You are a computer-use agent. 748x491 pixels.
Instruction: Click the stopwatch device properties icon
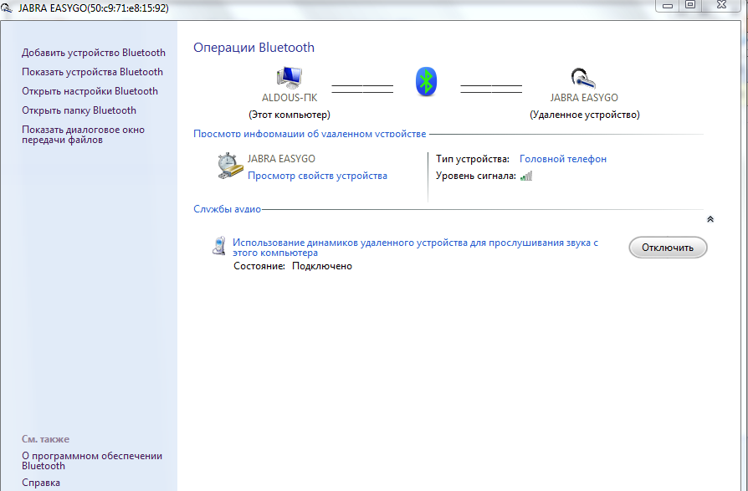point(230,166)
